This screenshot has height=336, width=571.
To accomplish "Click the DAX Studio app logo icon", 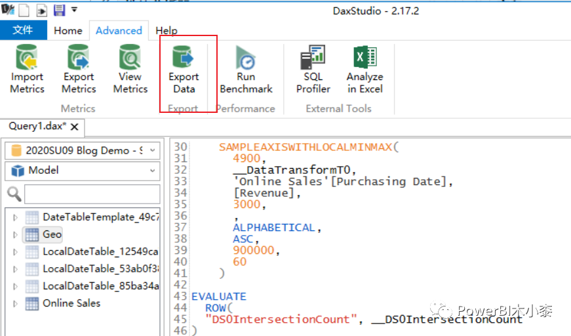I will pos(8,9).
